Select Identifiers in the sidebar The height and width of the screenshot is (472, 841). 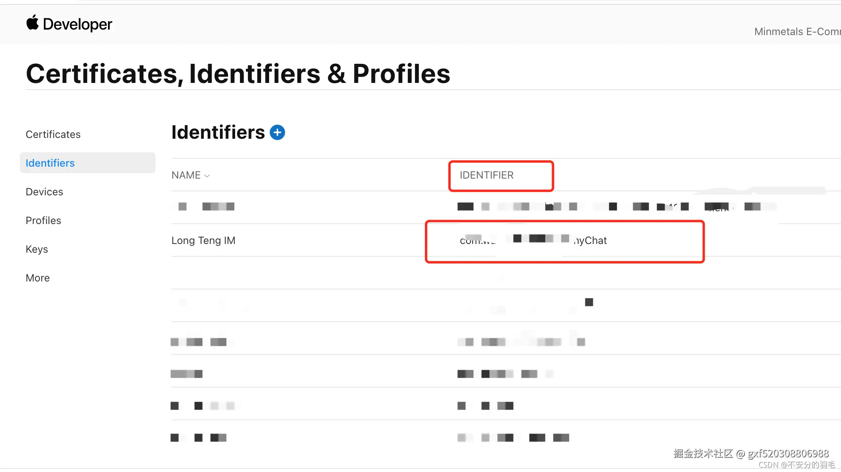pyautogui.click(x=50, y=163)
